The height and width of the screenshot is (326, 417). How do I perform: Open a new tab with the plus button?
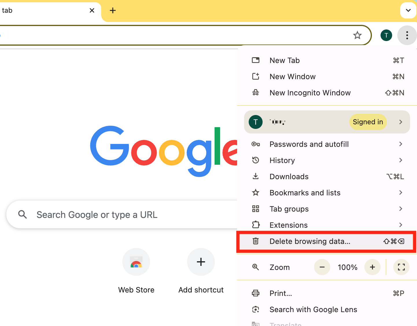point(112,10)
